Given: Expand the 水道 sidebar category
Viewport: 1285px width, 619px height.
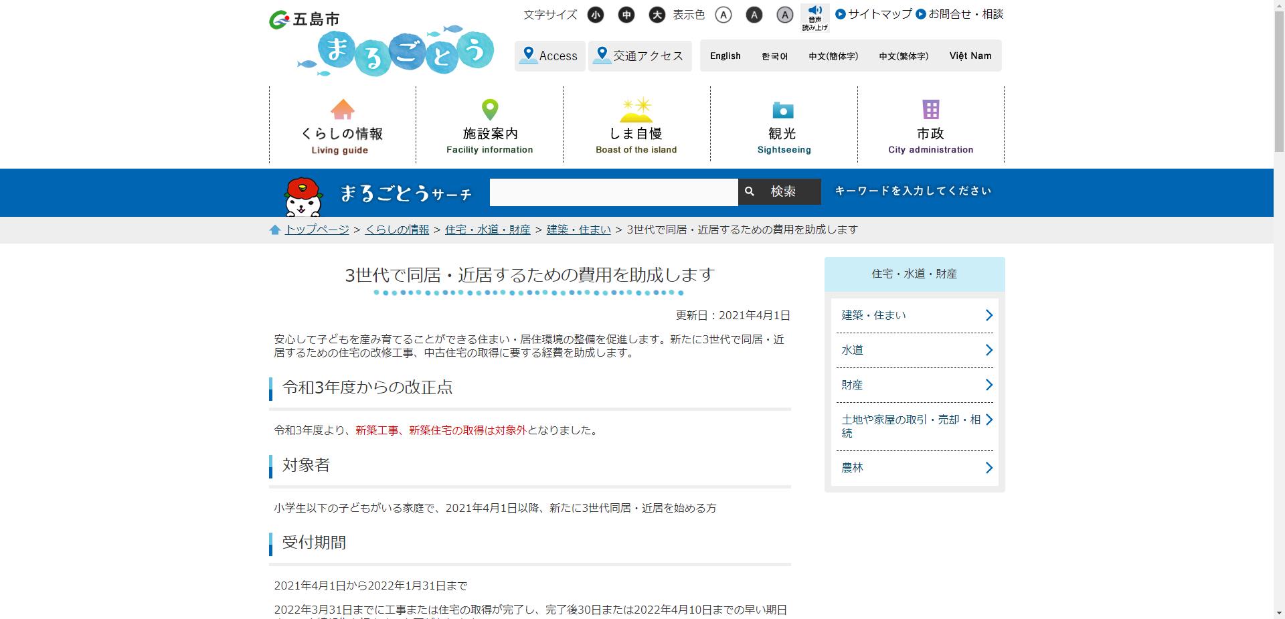Looking at the screenshot, I should coord(914,349).
